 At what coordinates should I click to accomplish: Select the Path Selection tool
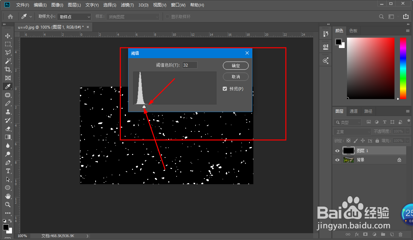8,179
